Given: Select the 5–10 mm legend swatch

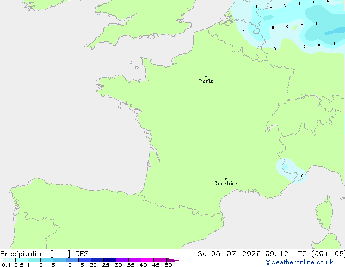Looking at the screenshot, I should pos(59,260).
